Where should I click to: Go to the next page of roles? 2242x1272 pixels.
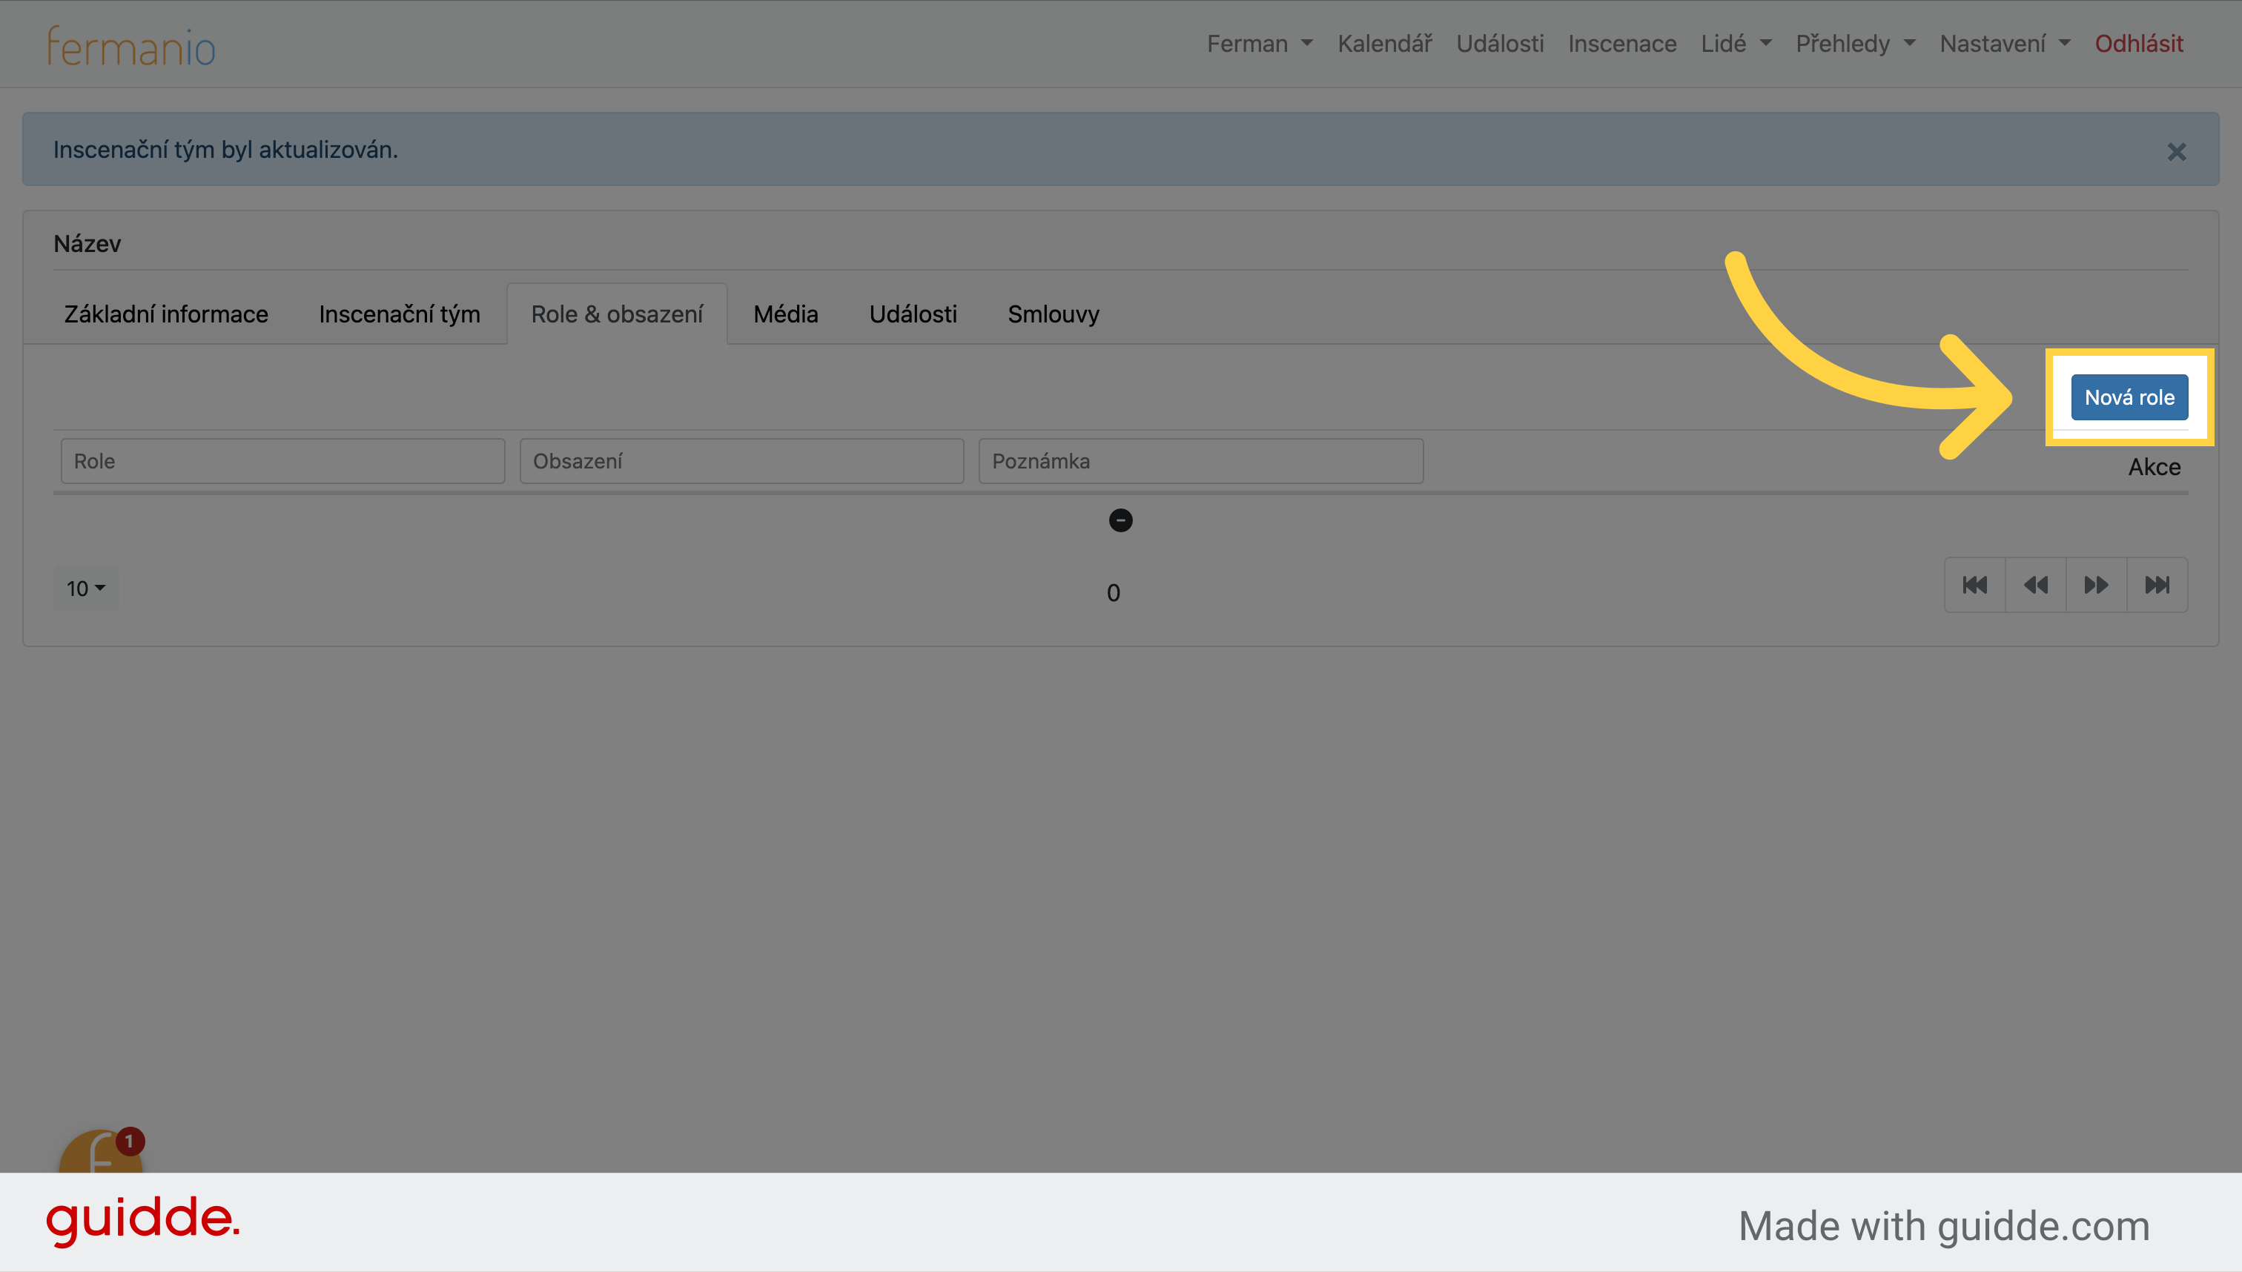click(2096, 584)
